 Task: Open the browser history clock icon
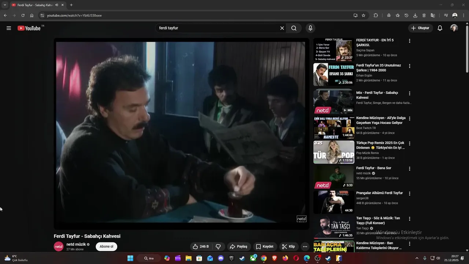pos(406,15)
